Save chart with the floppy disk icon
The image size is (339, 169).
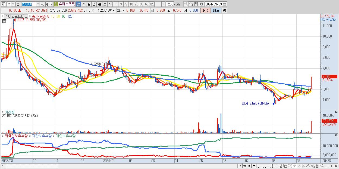196,4
